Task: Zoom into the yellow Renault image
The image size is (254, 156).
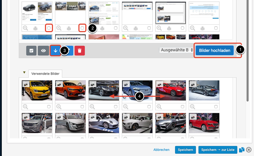Action: [26, 106]
